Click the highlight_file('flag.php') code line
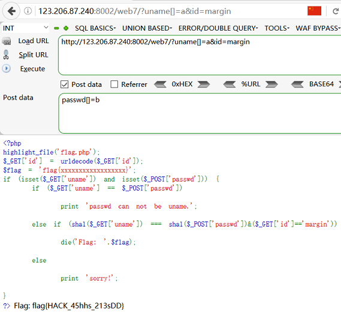The image size is (341, 320). pos(52,152)
